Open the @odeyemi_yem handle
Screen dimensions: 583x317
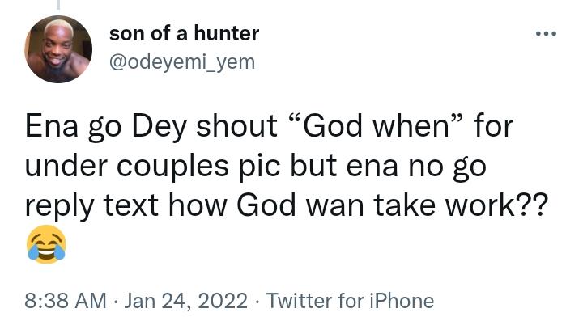pos(182,62)
